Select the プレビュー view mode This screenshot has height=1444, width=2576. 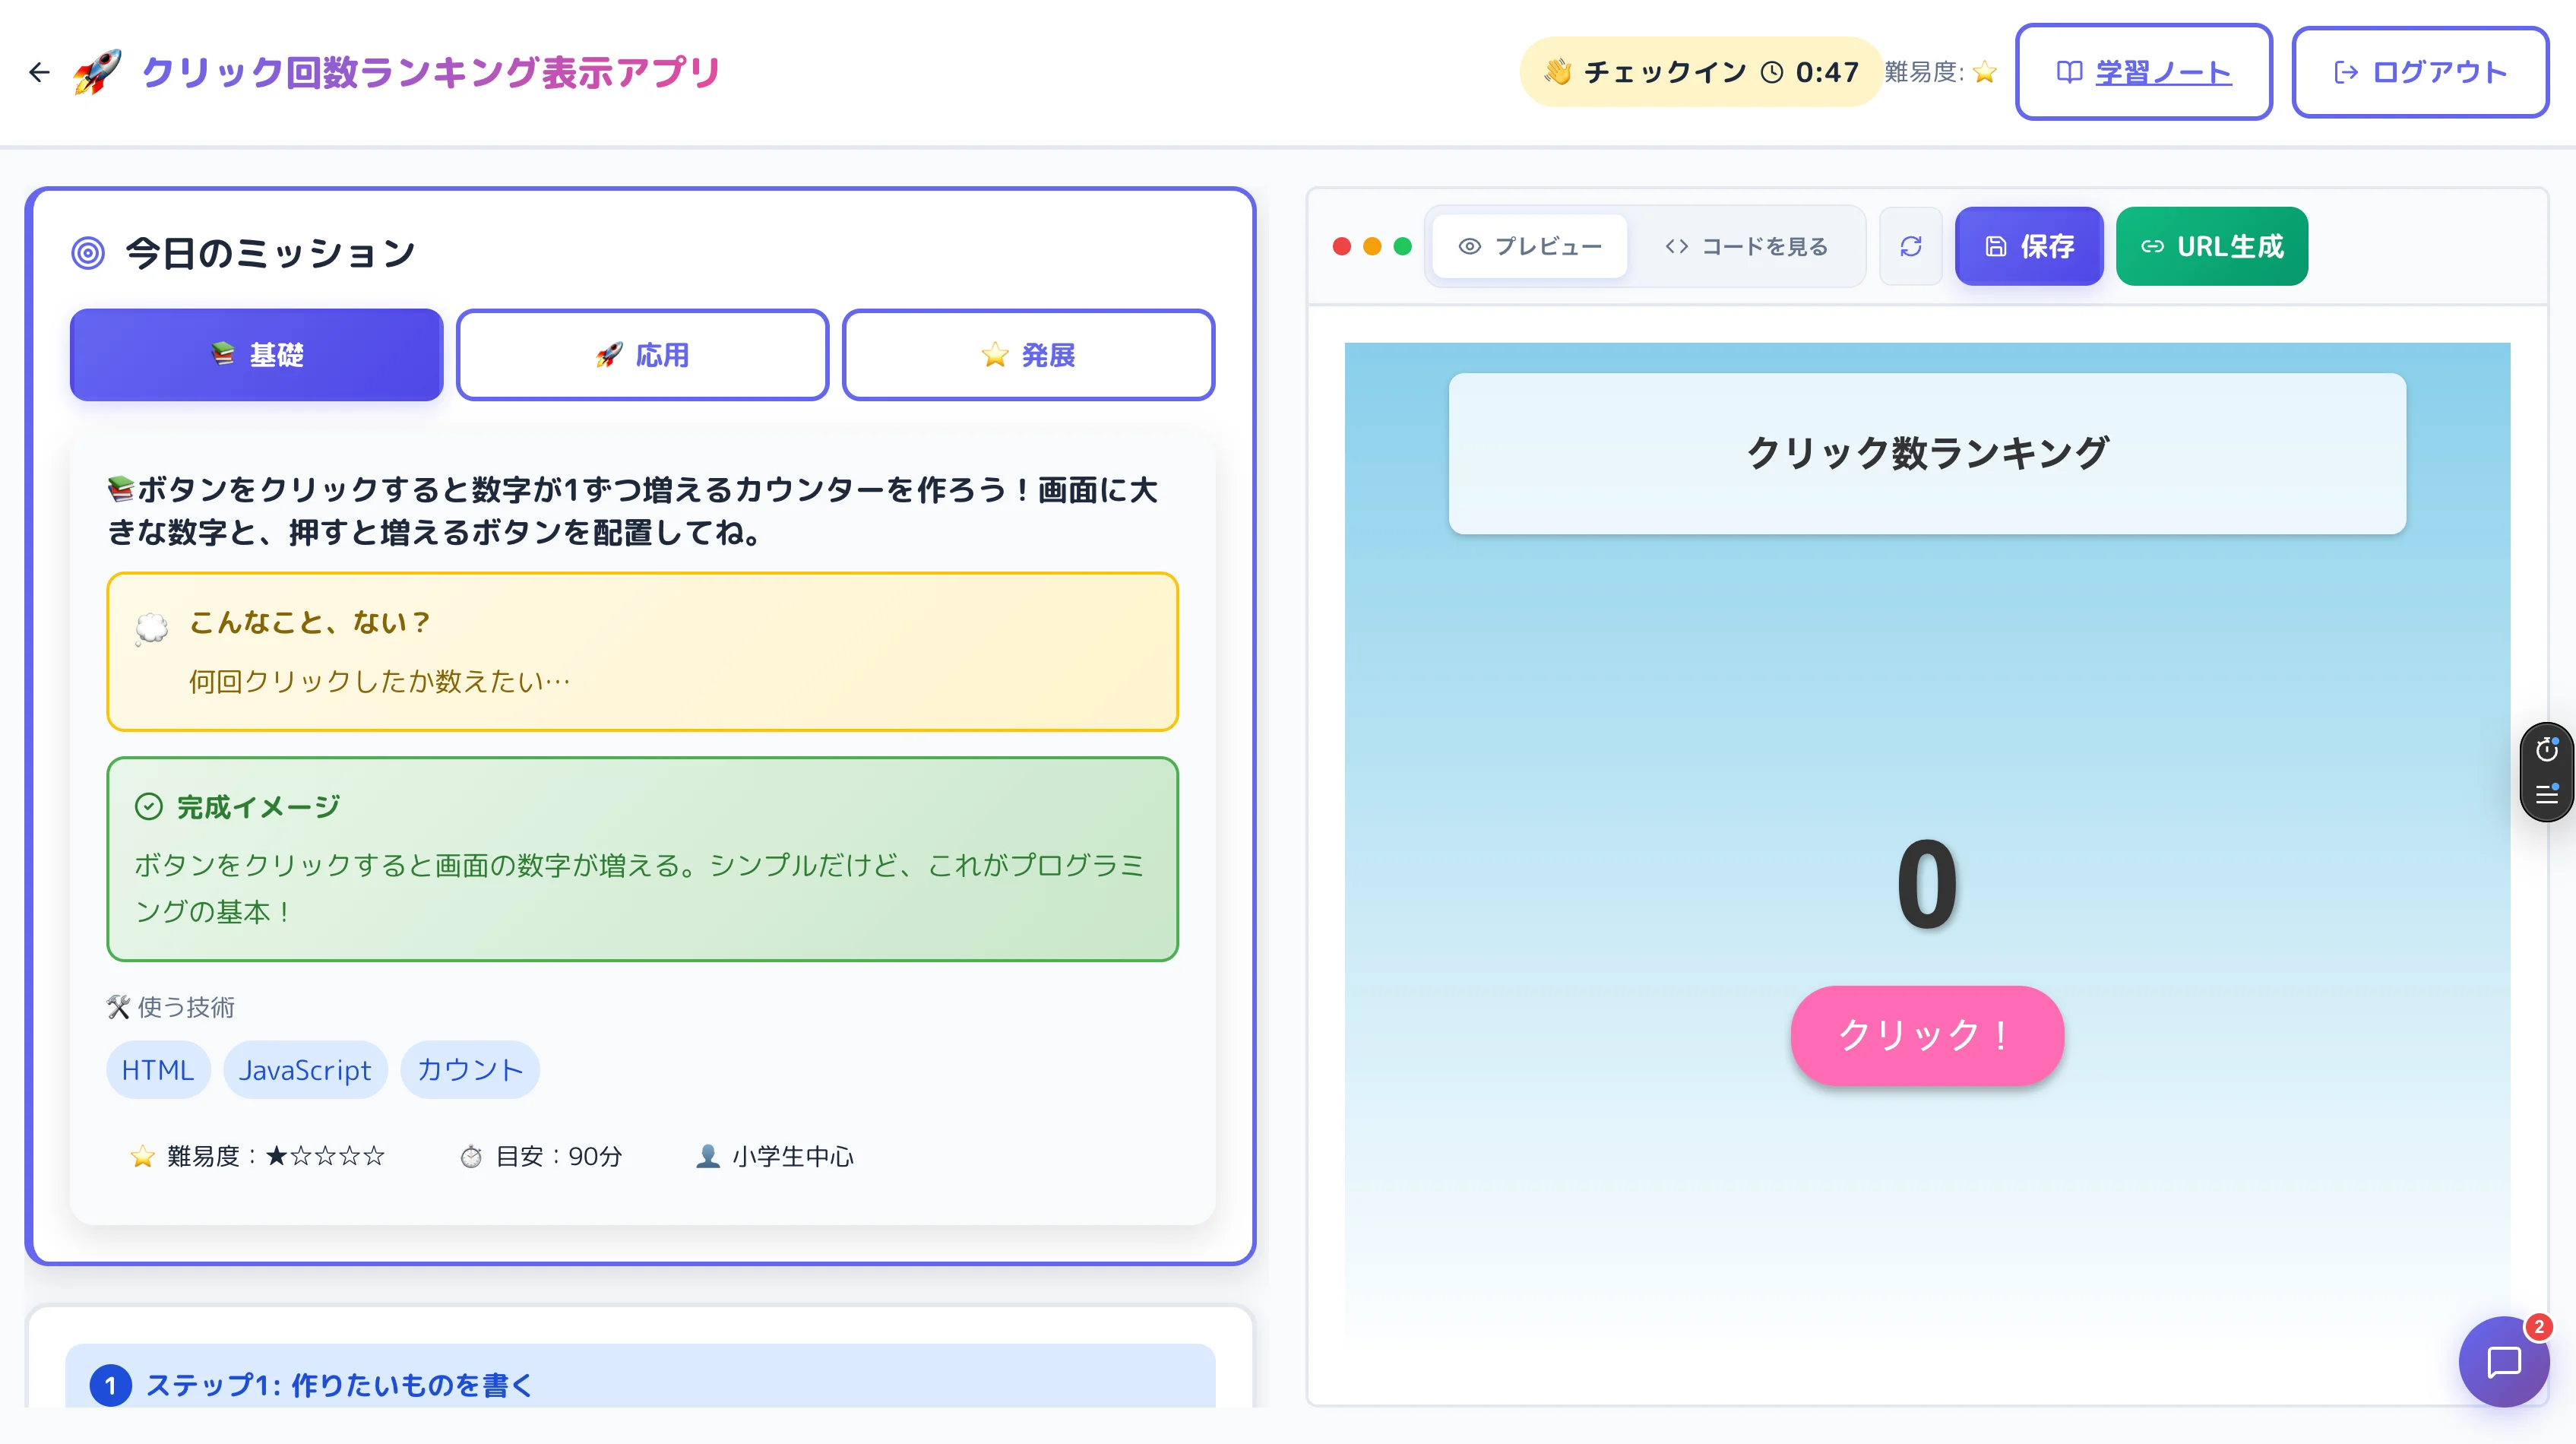click(1528, 246)
